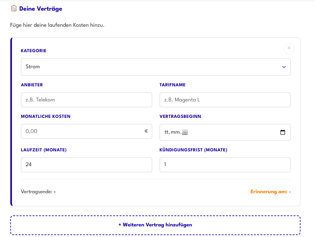Viewport: 315px width, 237px height.
Task: Click the Deine Verträge heading
Action: coord(41,9)
